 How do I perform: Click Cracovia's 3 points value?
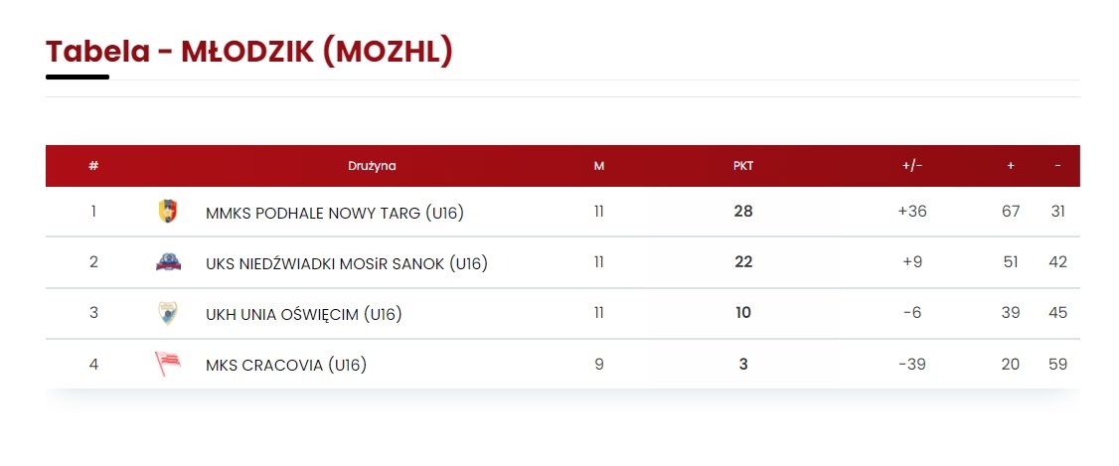[743, 364]
